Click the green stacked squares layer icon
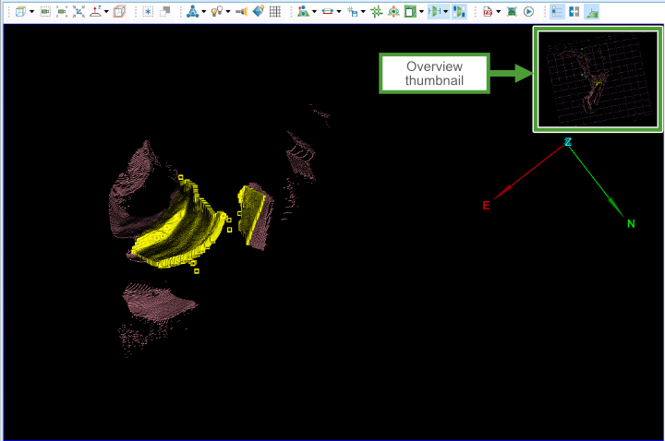The image size is (665, 441). pos(410,11)
